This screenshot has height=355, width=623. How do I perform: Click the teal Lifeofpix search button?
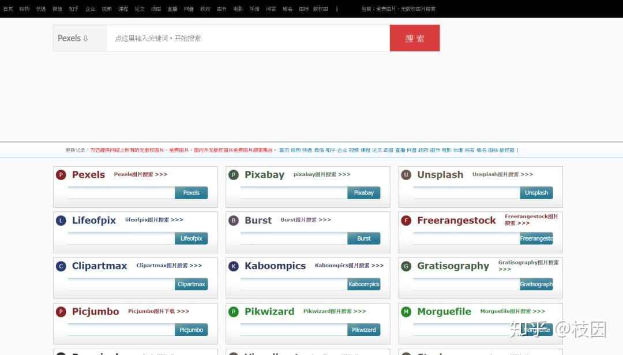pos(191,238)
